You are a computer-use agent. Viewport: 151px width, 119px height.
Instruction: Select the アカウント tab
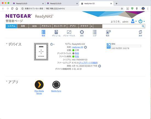point(46,26)
